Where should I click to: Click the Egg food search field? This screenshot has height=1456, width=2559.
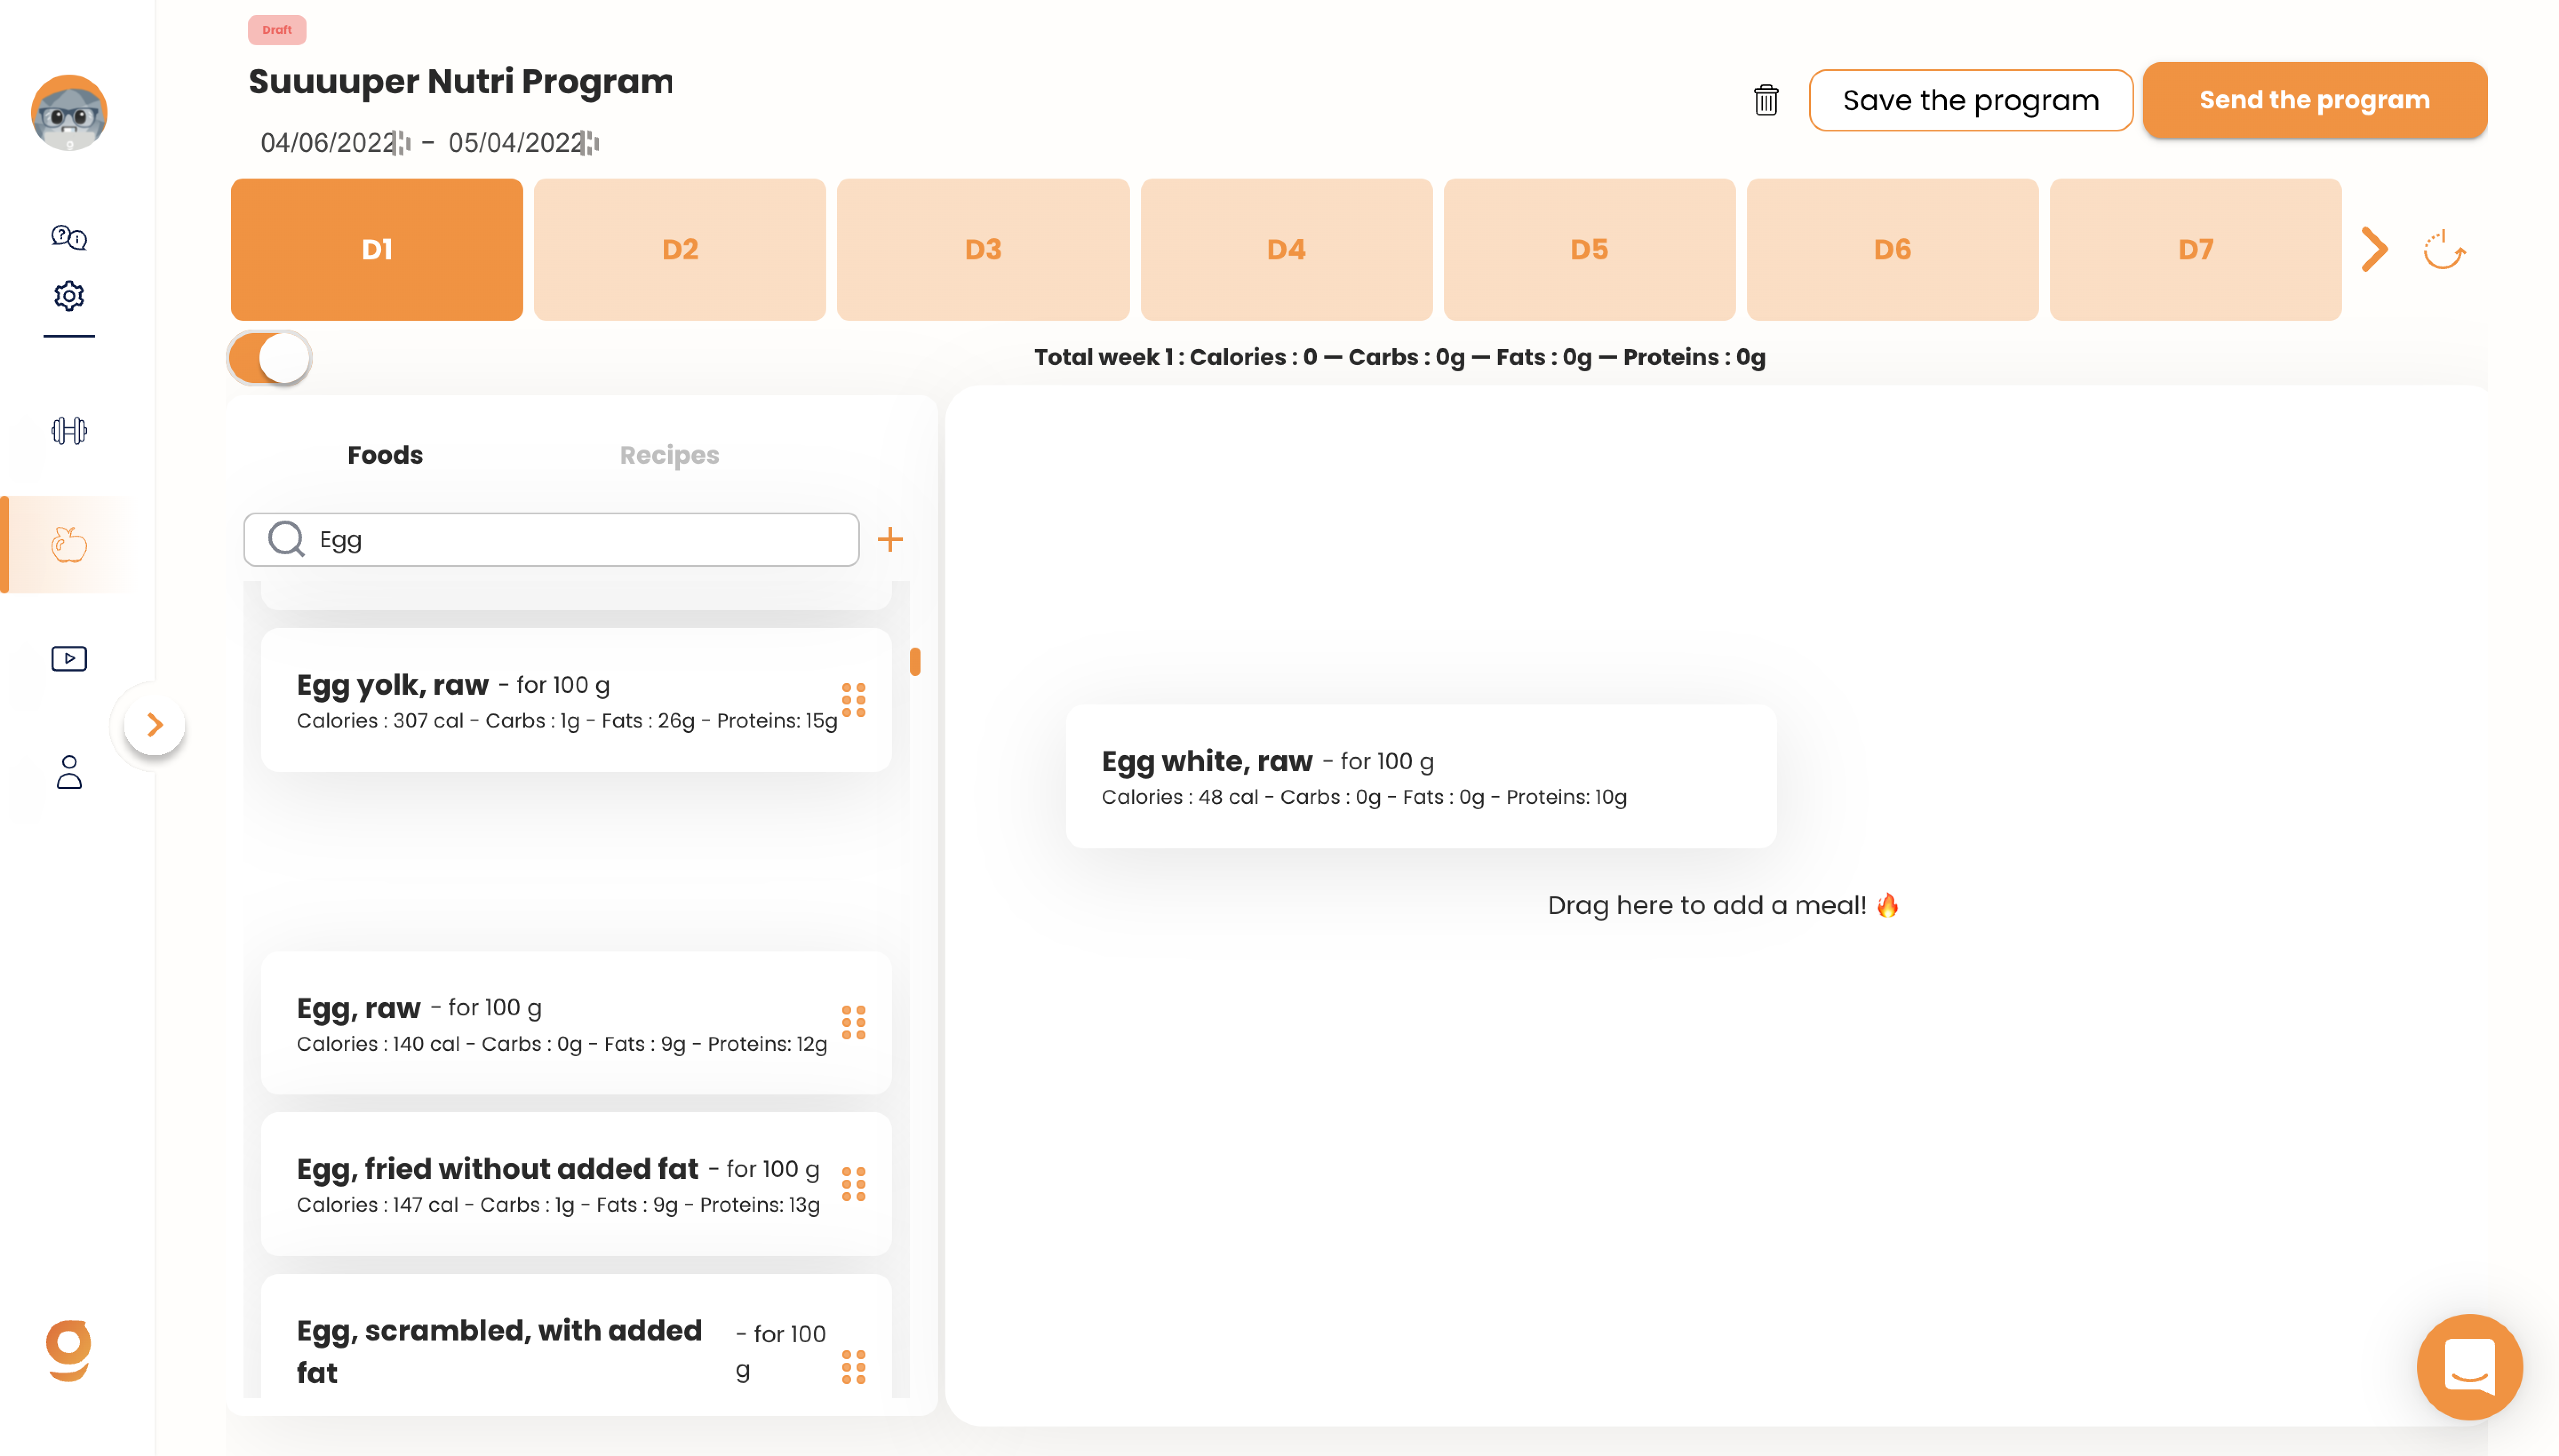click(x=552, y=540)
